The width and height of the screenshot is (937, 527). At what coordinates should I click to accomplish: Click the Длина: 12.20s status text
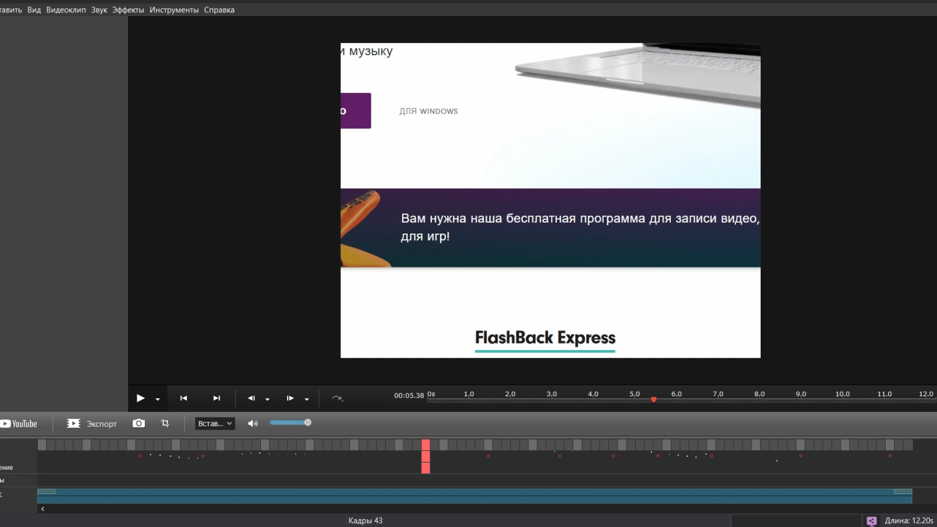pos(909,520)
